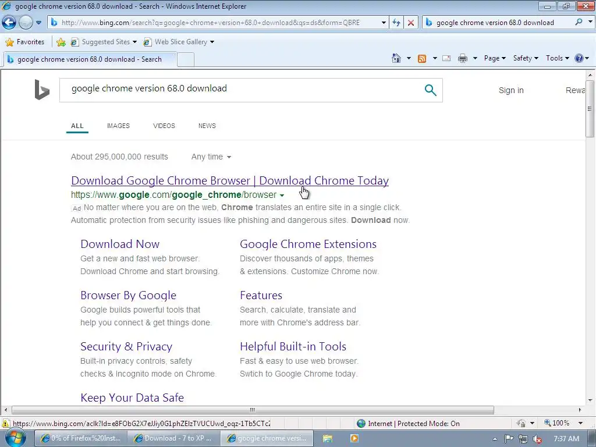Switch to Download - 7 to XP taskbar window
Image resolution: width=596 pixels, height=447 pixels.
pyautogui.click(x=173, y=438)
